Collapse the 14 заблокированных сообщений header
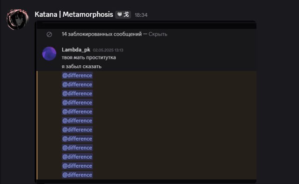The height and width of the screenshot is (184, 299). click(x=102, y=34)
